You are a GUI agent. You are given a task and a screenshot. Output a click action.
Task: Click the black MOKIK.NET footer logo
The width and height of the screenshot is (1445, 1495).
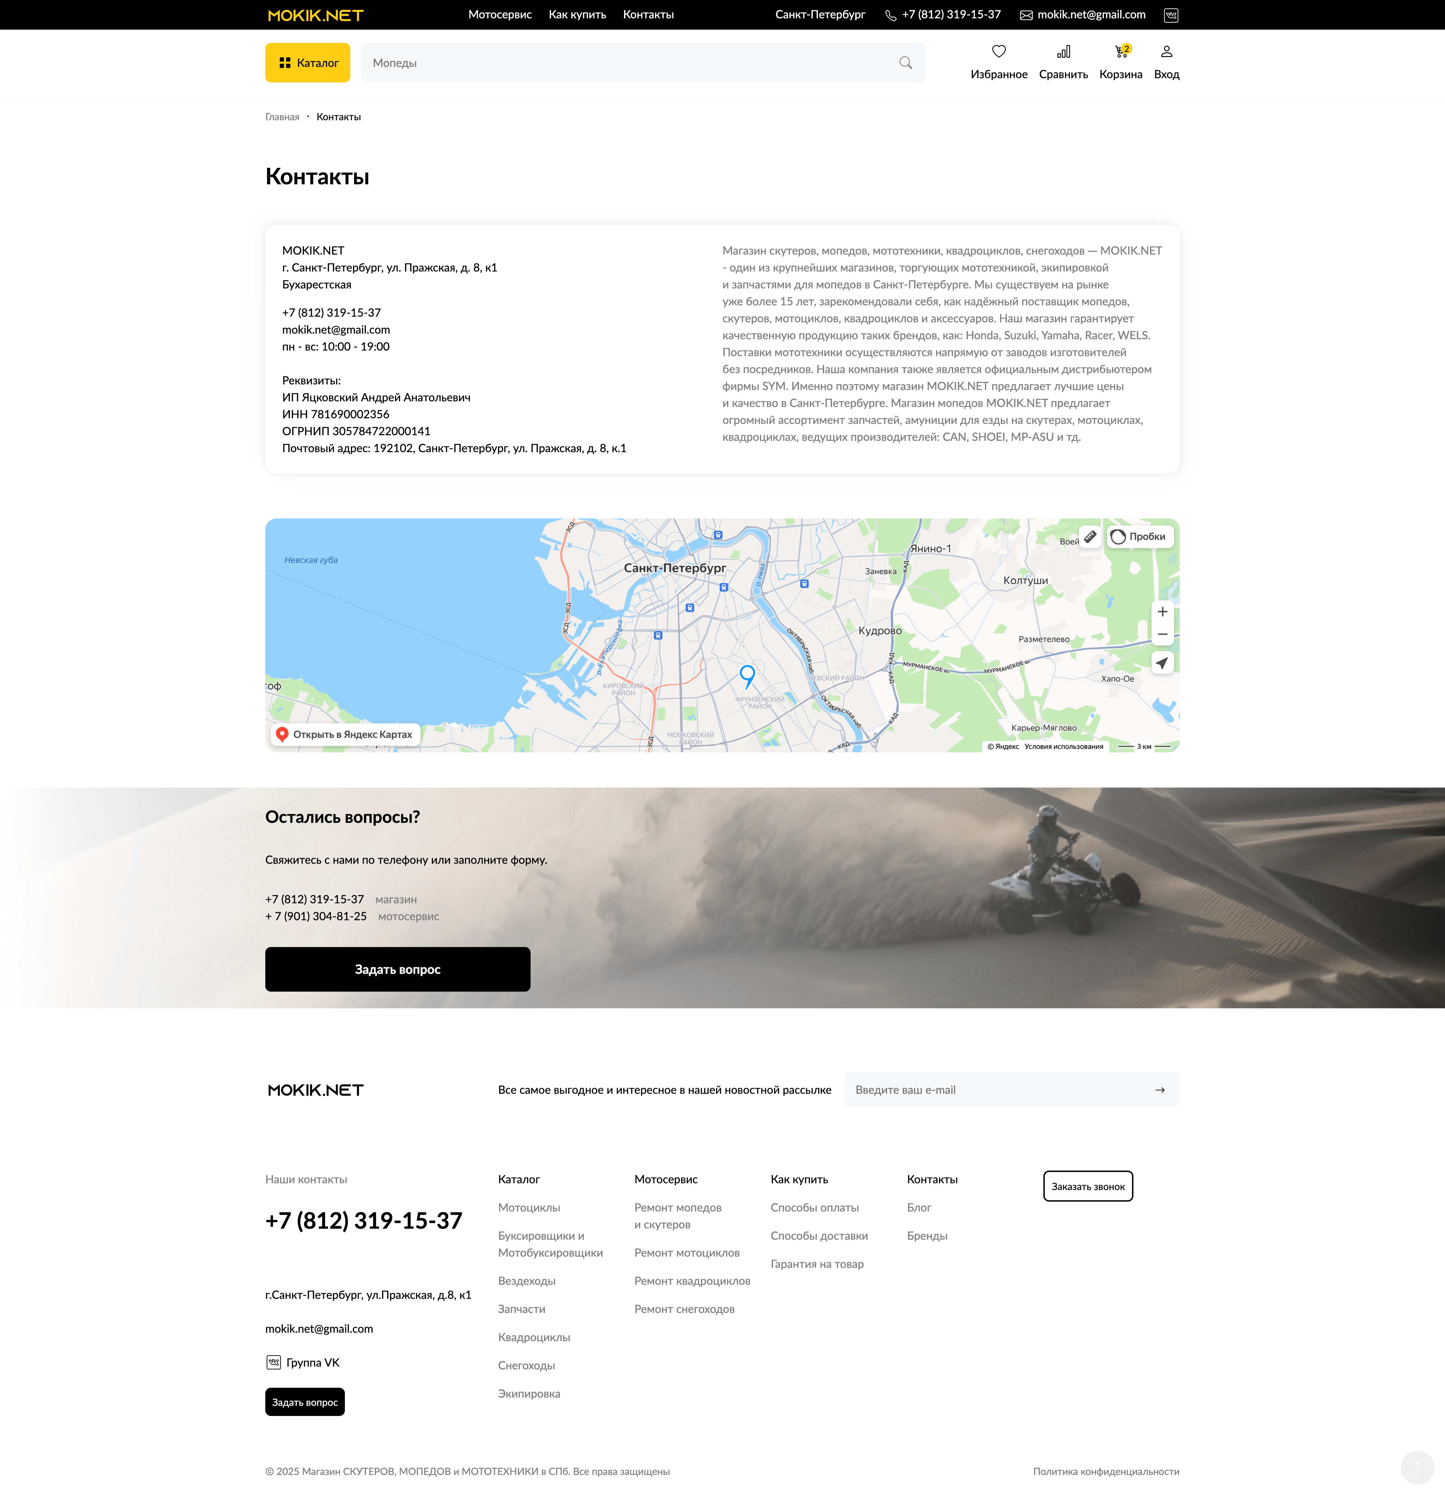point(316,1090)
